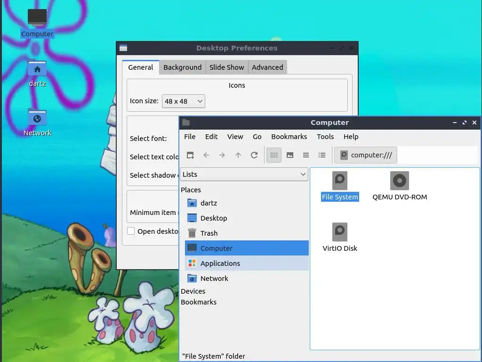Open the Help menu
This screenshot has height=362, width=482.
[x=351, y=137]
